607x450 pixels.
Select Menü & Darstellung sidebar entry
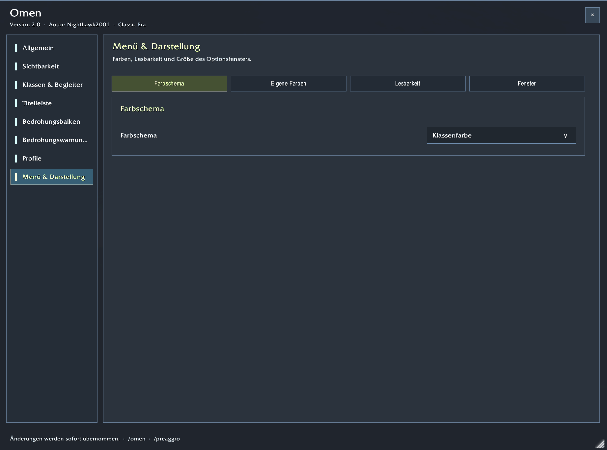pos(52,177)
